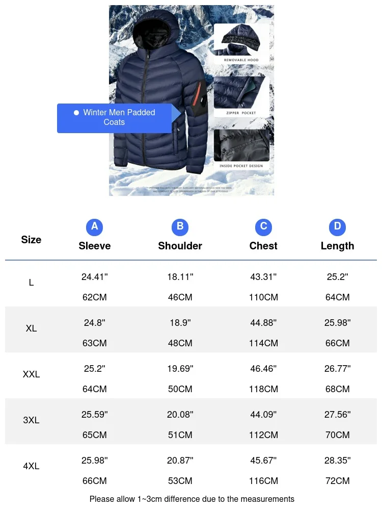
Task: Click the measurement difference note text
Action: [x=192, y=499]
